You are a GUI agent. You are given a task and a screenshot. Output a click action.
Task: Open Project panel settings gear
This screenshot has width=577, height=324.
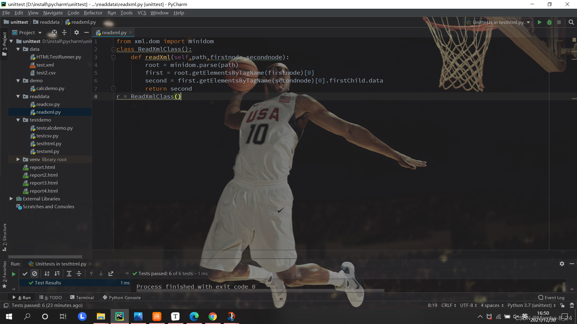point(77,32)
